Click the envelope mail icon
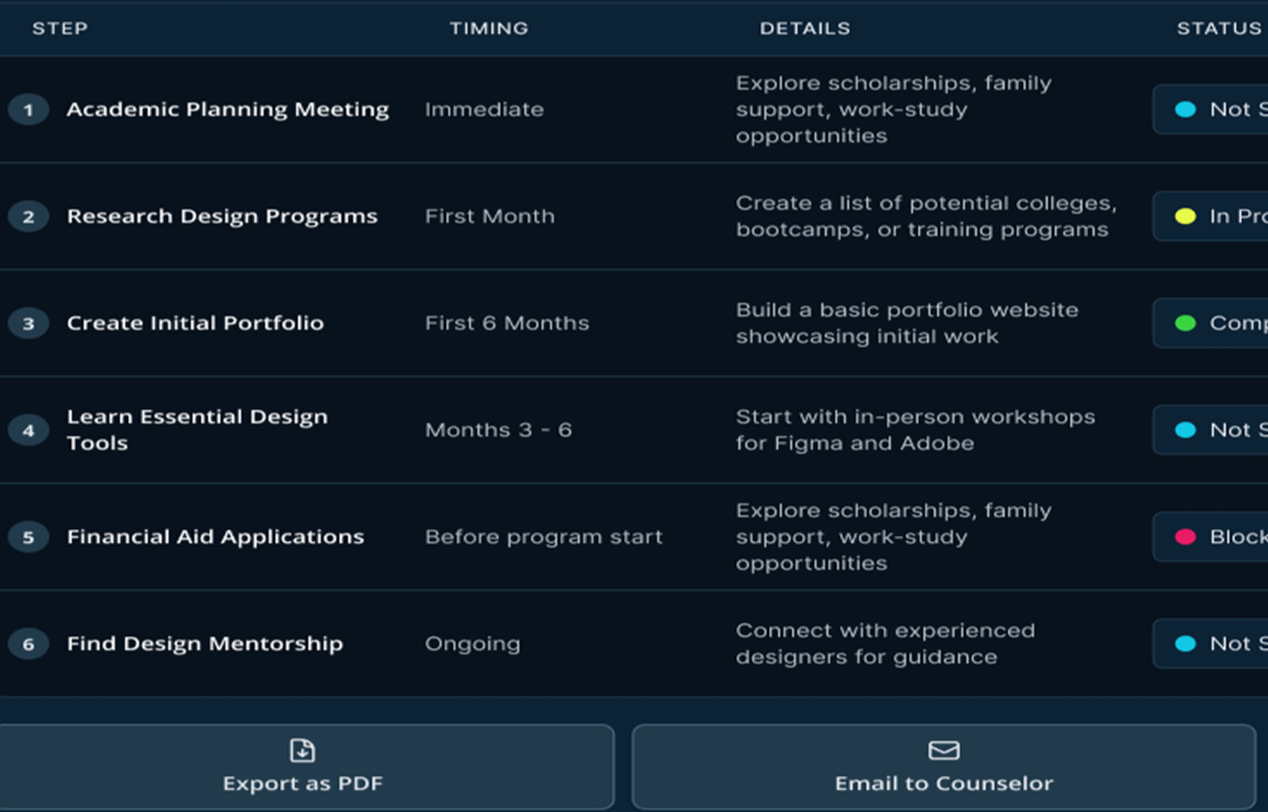This screenshot has height=812, width=1268. pos(943,750)
